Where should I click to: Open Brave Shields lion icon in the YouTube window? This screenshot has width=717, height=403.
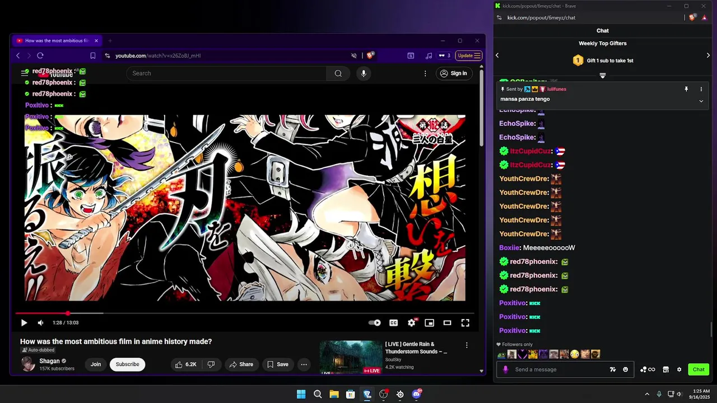[370, 55]
